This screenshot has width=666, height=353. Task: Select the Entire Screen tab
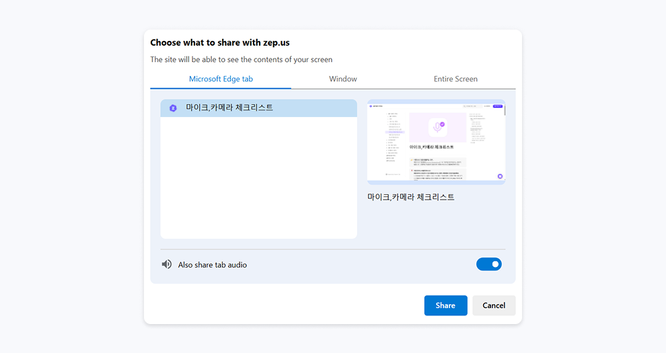click(x=455, y=79)
